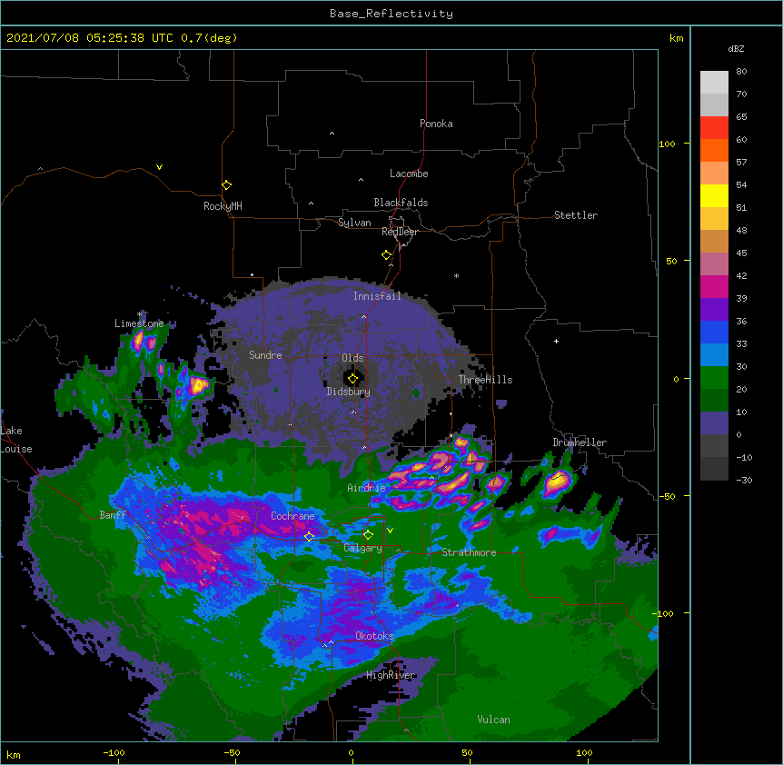Image resolution: width=783 pixels, height=765 pixels.
Task: Click the -50 tick label on the bottom axis
Action: [232, 752]
